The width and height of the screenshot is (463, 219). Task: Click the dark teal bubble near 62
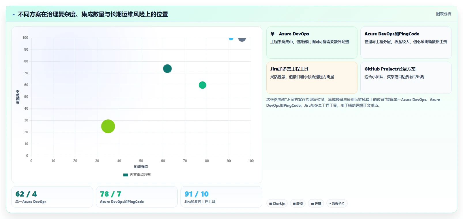tap(167, 68)
